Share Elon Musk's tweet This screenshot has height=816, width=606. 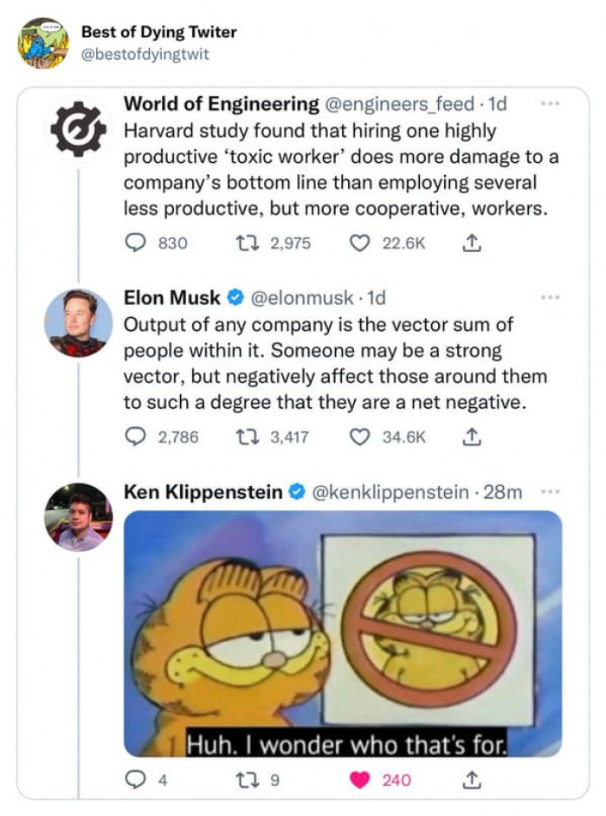click(474, 437)
